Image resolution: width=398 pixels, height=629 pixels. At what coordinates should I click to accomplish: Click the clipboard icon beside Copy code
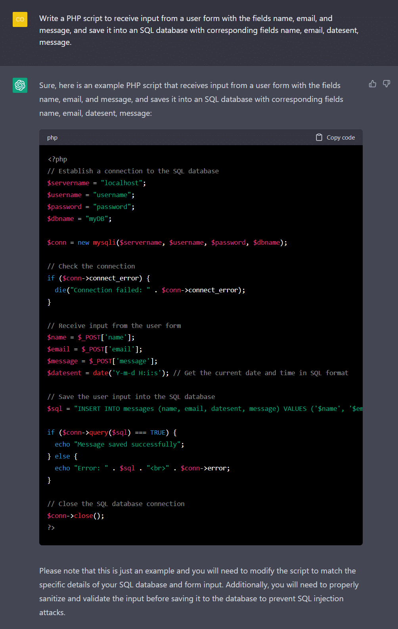point(319,137)
